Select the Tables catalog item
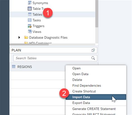The image size is (132, 115). click(x=37, y=14)
